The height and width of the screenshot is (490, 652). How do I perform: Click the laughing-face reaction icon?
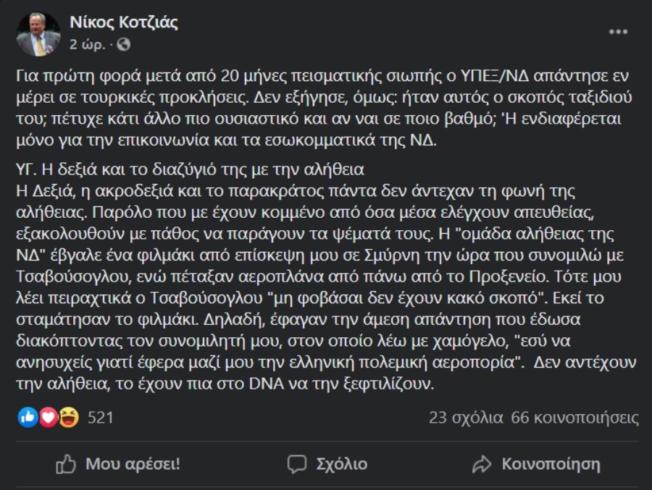[x=68, y=417]
